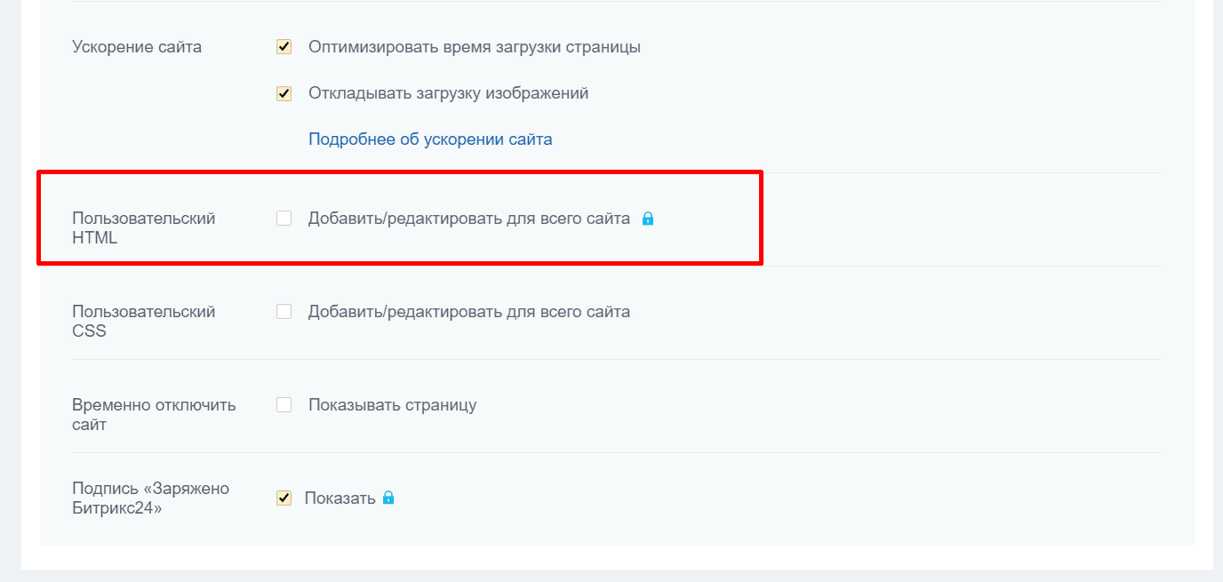
Task: Click the «Пользовательский HTML» section title
Action: 143,227
